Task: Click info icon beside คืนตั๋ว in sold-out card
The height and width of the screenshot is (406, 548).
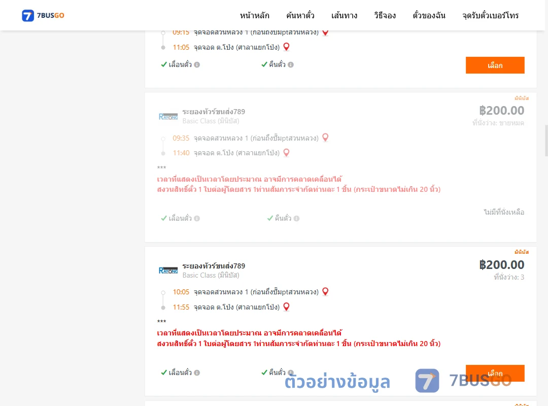Action: (296, 219)
